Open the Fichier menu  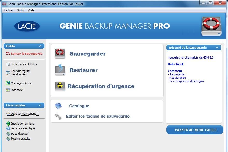pyautogui.click(x=8, y=10)
